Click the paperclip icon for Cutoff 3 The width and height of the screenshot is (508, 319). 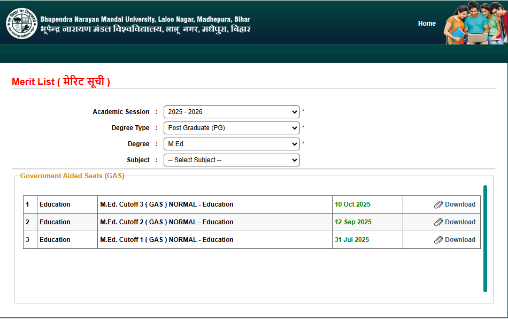[x=438, y=204]
